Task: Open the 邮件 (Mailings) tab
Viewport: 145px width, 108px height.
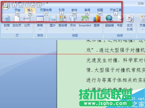Action: click(x=75, y=10)
